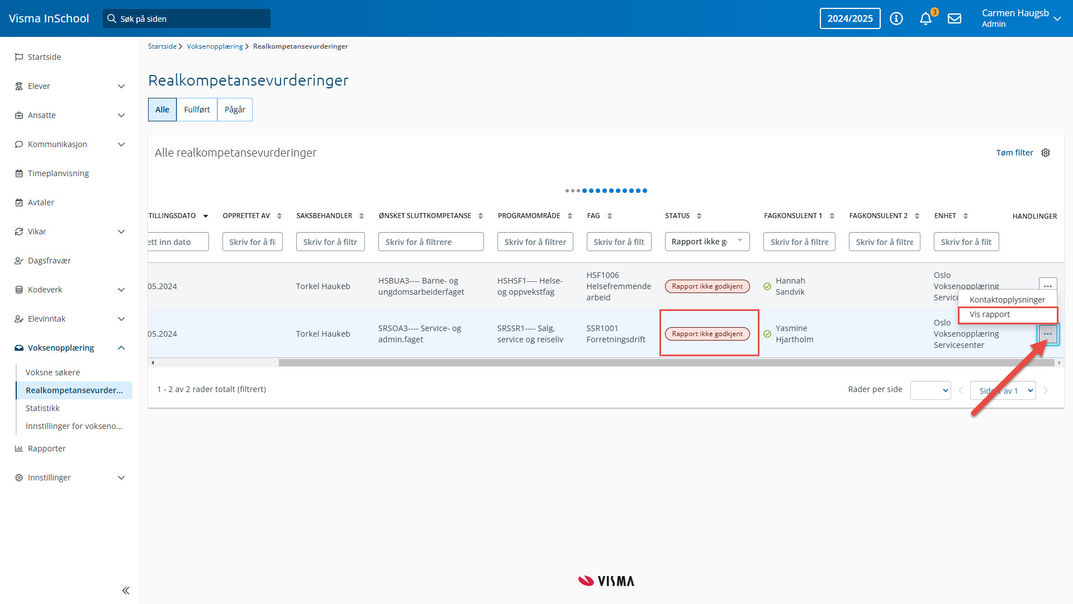Open Voksne søkere in sidebar
Viewport: 1073px width, 604px height.
[x=53, y=372]
